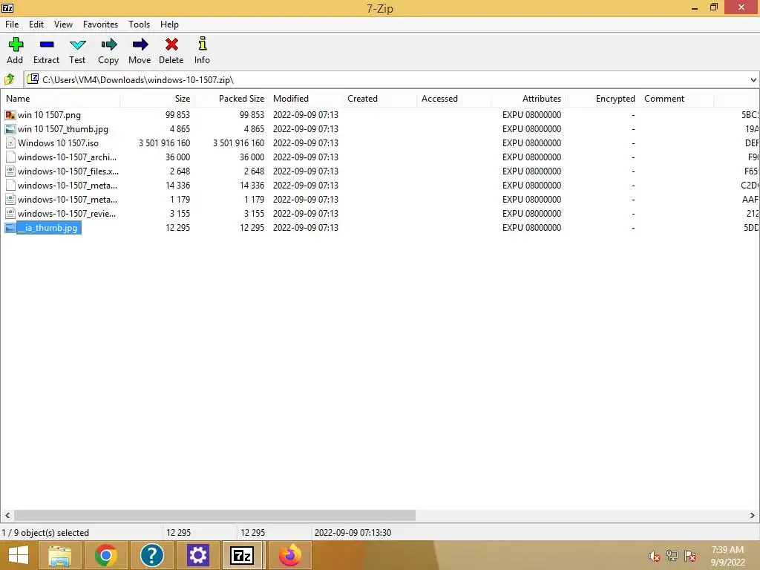Select the windows-10-1507_revie... file icon
The image size is (760, 570).
pyautogui.click(x=10, y=213)
